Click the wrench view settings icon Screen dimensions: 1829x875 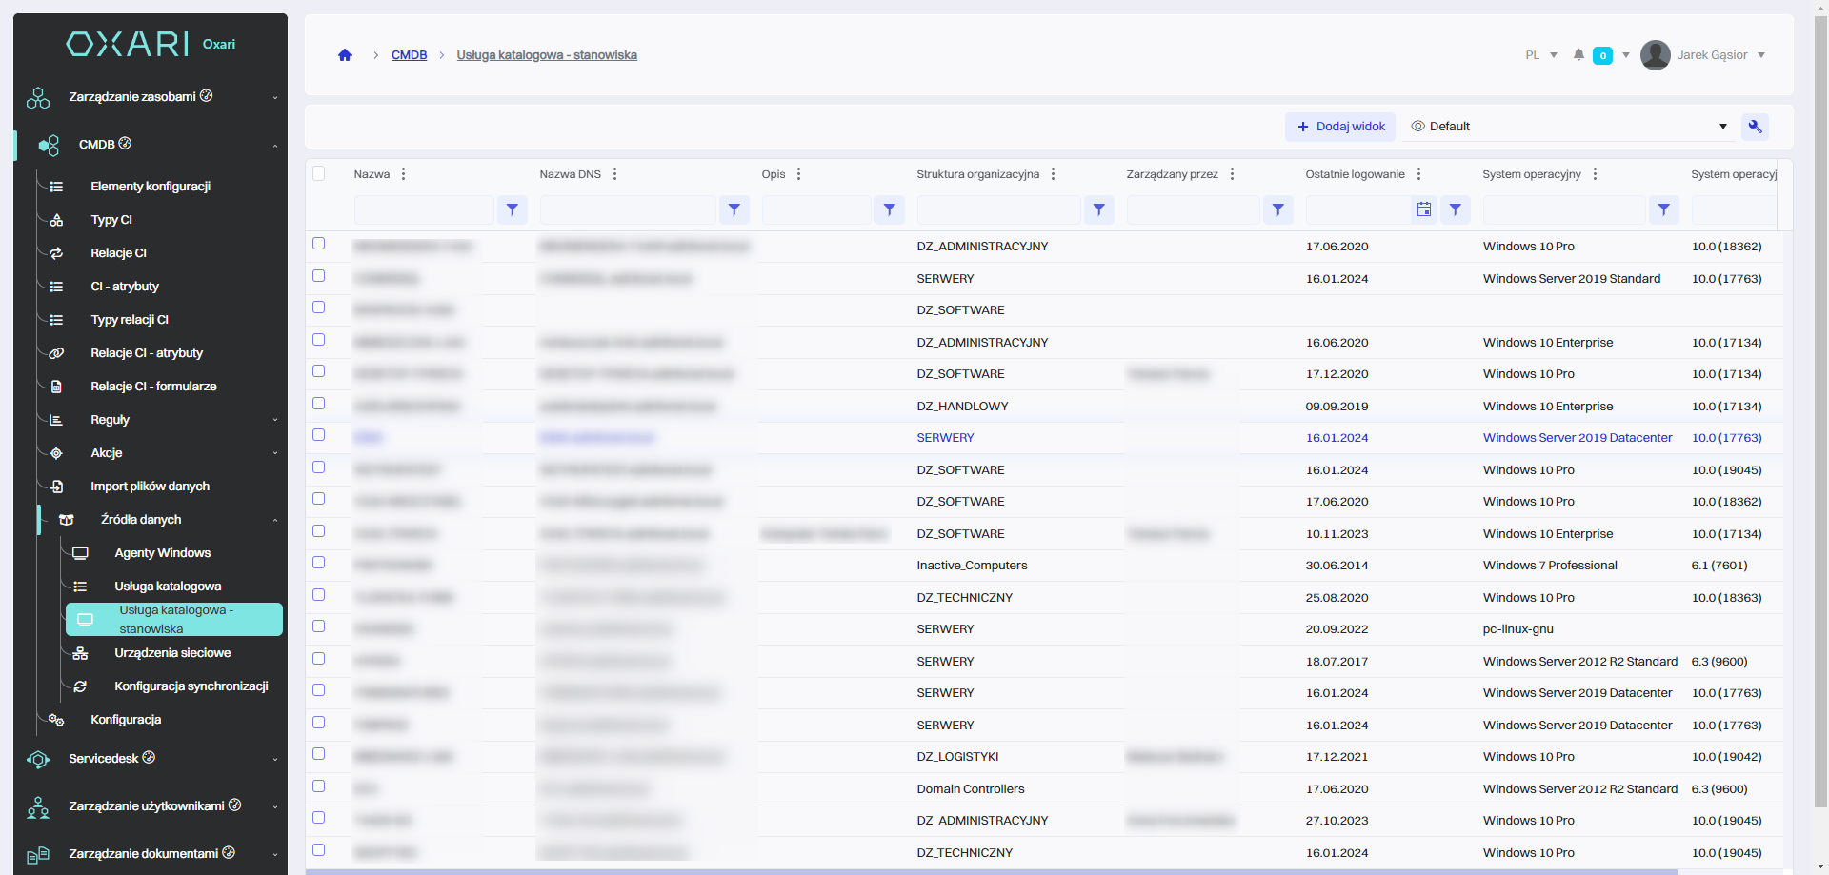coord(1755,127)
